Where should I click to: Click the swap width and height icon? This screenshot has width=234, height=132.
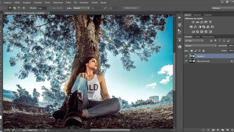(x=105, y=8)
